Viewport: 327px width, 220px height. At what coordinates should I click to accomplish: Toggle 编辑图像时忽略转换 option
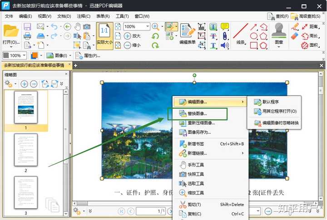274,123
